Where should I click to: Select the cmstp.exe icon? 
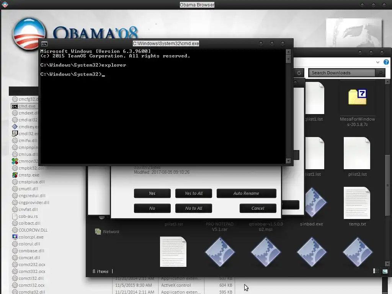tap(15, 175)
